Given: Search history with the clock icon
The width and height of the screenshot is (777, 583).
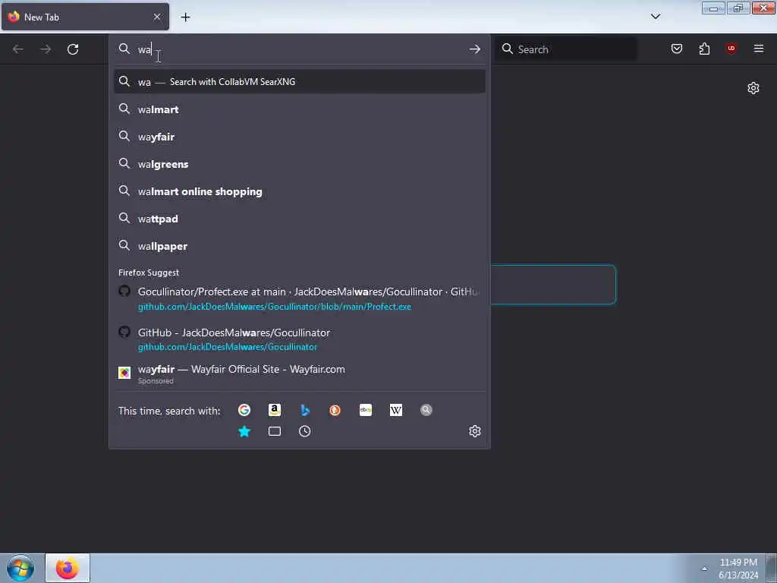Looking at the screenshot, I should click(x=305, y=431).
